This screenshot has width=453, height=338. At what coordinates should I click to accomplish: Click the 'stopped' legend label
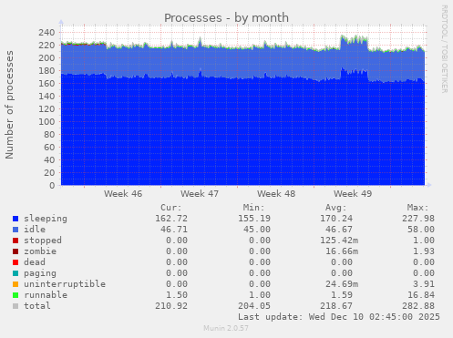(43, 241)
